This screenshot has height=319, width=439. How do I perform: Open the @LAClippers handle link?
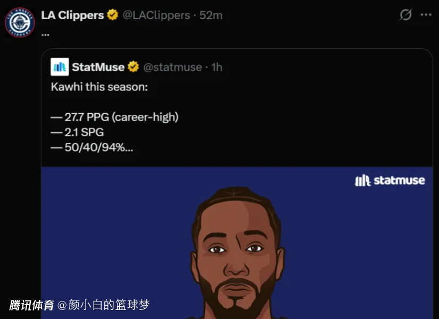tap(156, 15)
